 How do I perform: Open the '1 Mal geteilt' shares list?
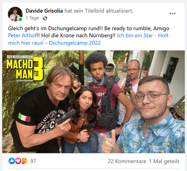pos(164,161)
